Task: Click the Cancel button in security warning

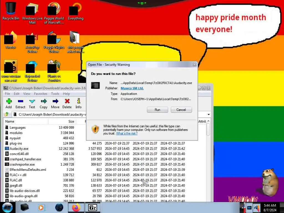Action: coord(181,110)
